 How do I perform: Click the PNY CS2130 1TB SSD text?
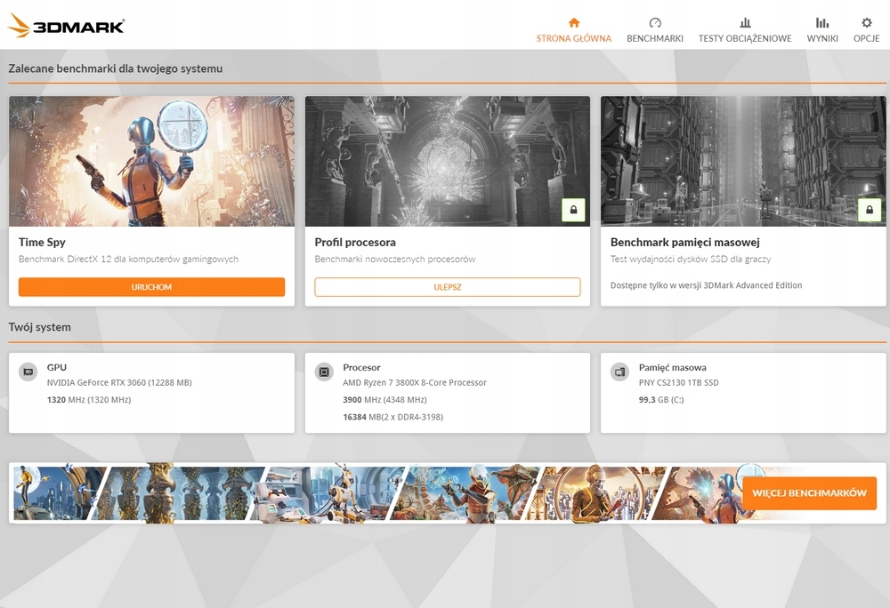(x=679, y=382)
